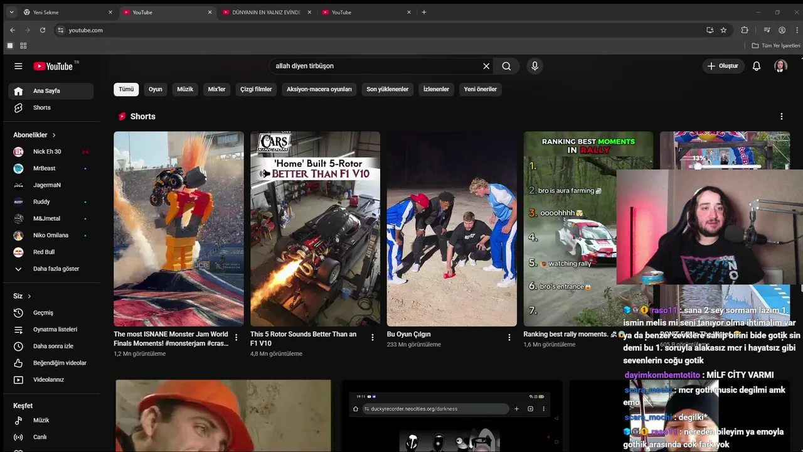Select the Mix'ler filter chip
803x452 pixels.
click(216, 89)
